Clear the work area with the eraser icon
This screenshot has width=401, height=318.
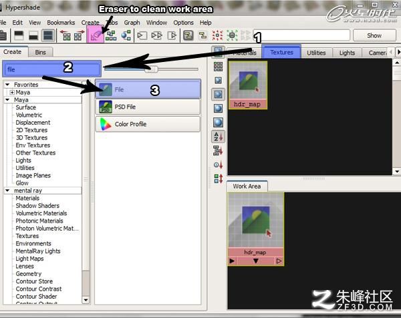96,35
